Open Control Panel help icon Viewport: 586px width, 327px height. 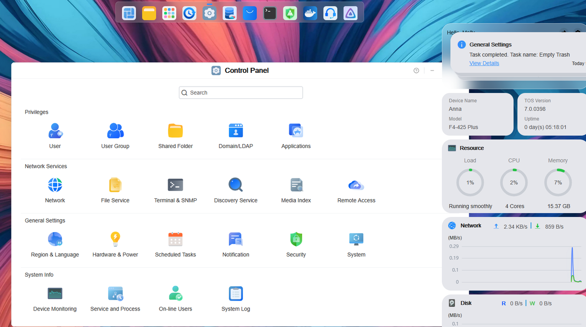click(x=416, y=71)
